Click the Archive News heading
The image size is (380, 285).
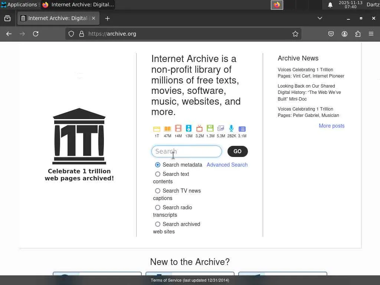click(x=298, y=58)
